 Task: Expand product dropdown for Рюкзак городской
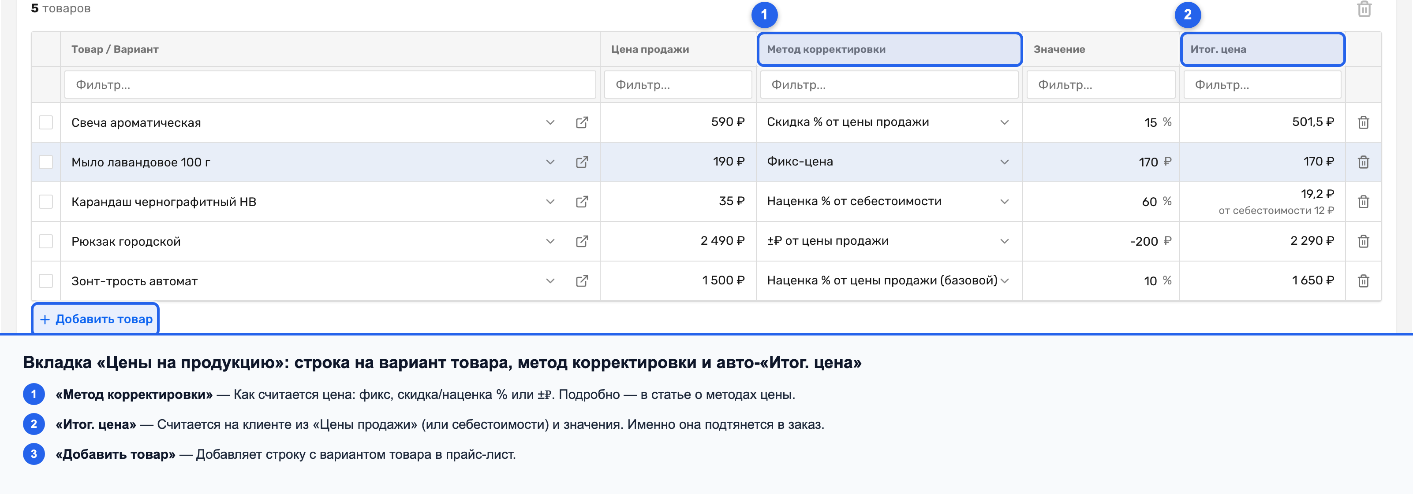tap(550, 241)
